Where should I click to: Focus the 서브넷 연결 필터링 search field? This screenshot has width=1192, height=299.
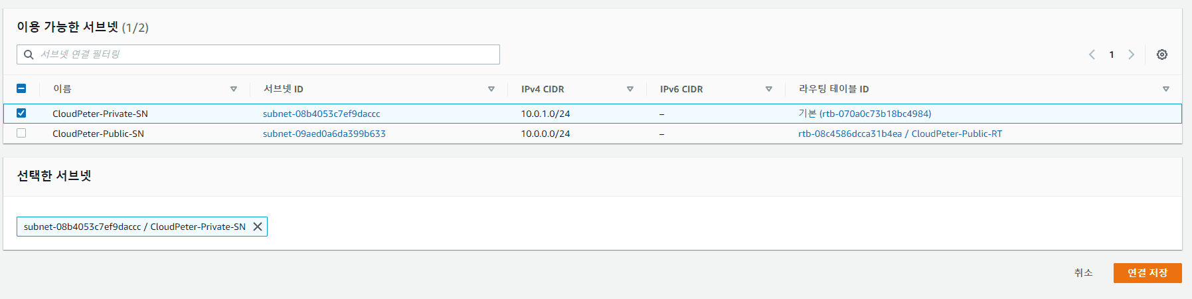coord(266,54)
